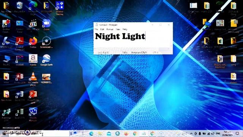Open the taskbar clock and date
243x137 pixels.
[227, 134]
